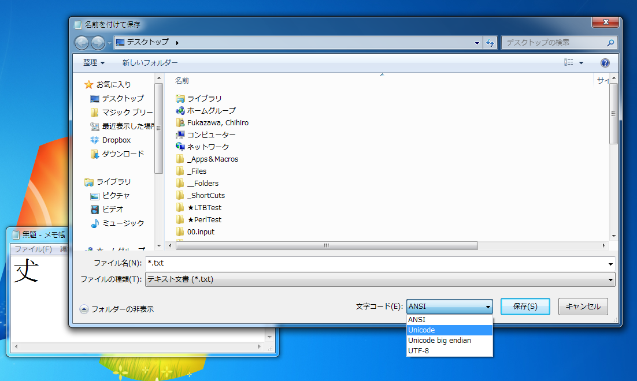637x381 pixels.
Task: Click the Forward navigation arrow button
Action: (98, 43)
